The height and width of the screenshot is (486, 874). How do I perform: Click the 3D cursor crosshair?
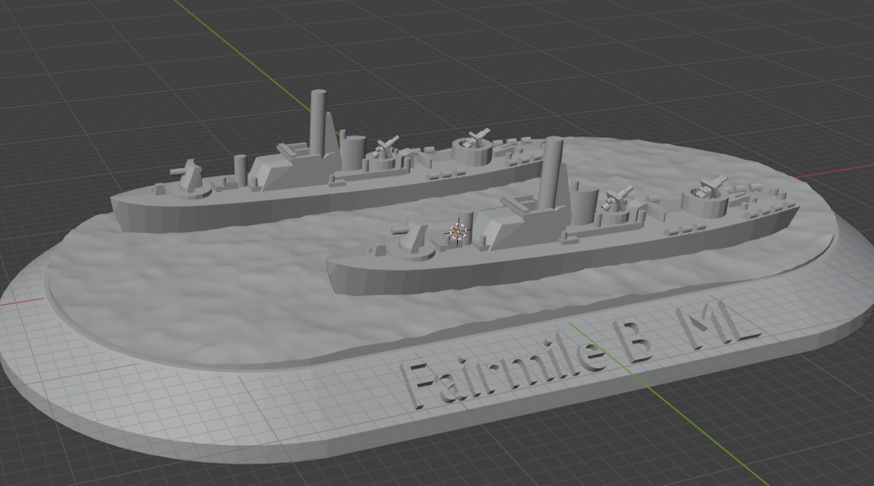(458, 232)
